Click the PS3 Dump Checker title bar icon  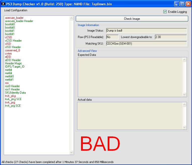[3, 4]
